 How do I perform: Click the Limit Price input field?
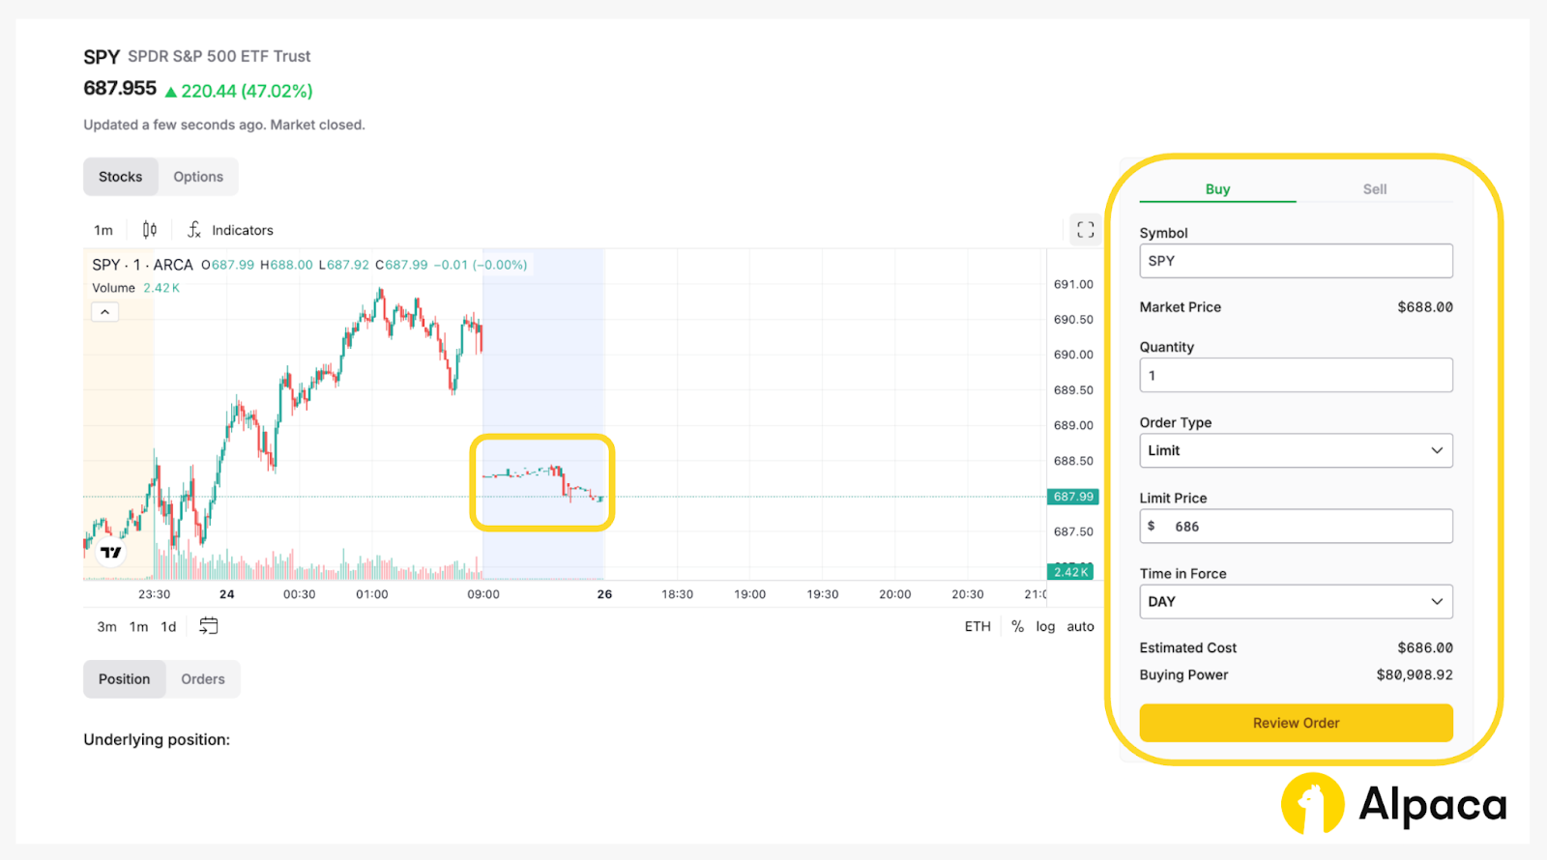point(1305,527)
